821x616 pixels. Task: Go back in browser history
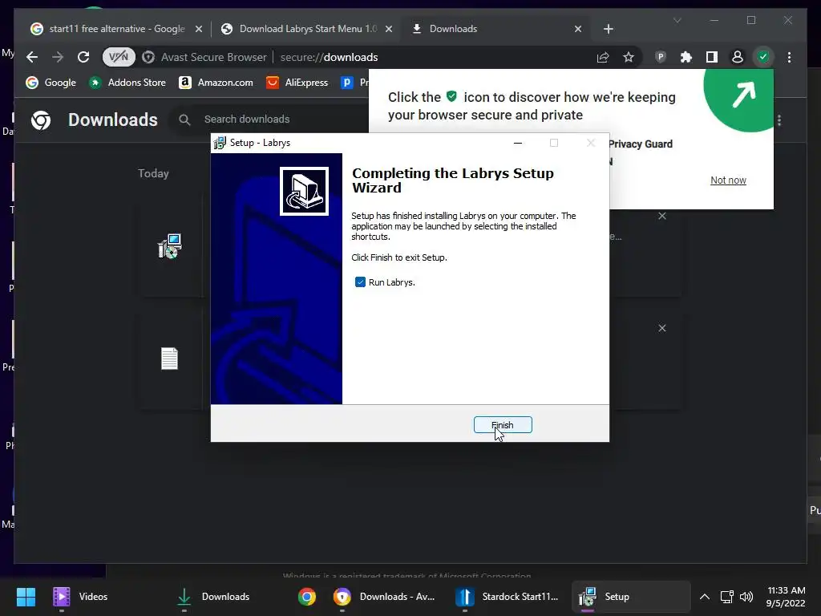(32, 57)
